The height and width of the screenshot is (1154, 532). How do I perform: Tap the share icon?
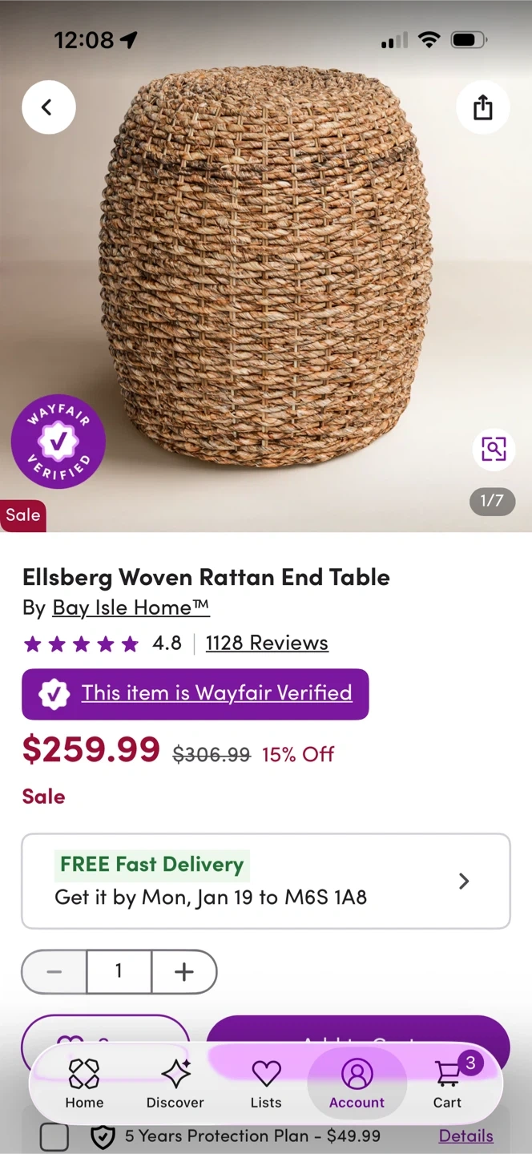[482, 107]
